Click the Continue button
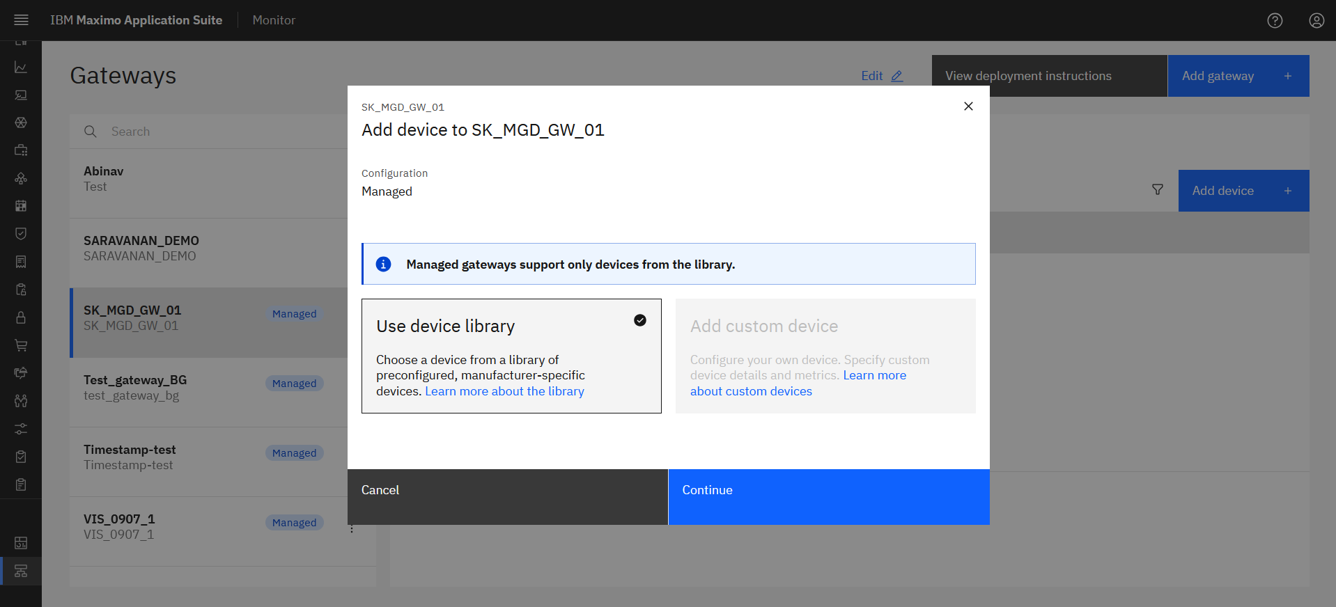 [829, 497]
